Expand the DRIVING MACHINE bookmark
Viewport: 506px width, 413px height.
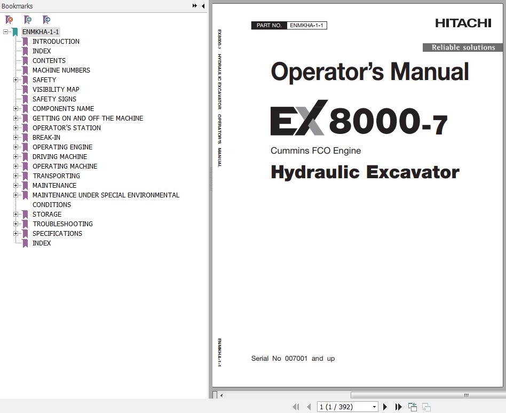(15, 157)
